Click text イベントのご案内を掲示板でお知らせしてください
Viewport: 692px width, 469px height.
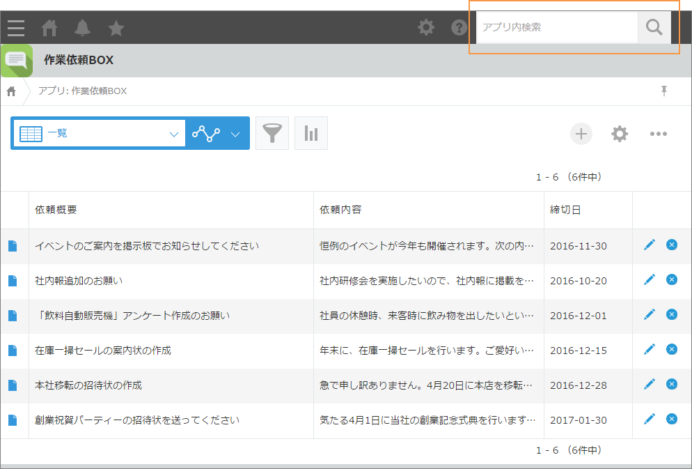point(147,246)
